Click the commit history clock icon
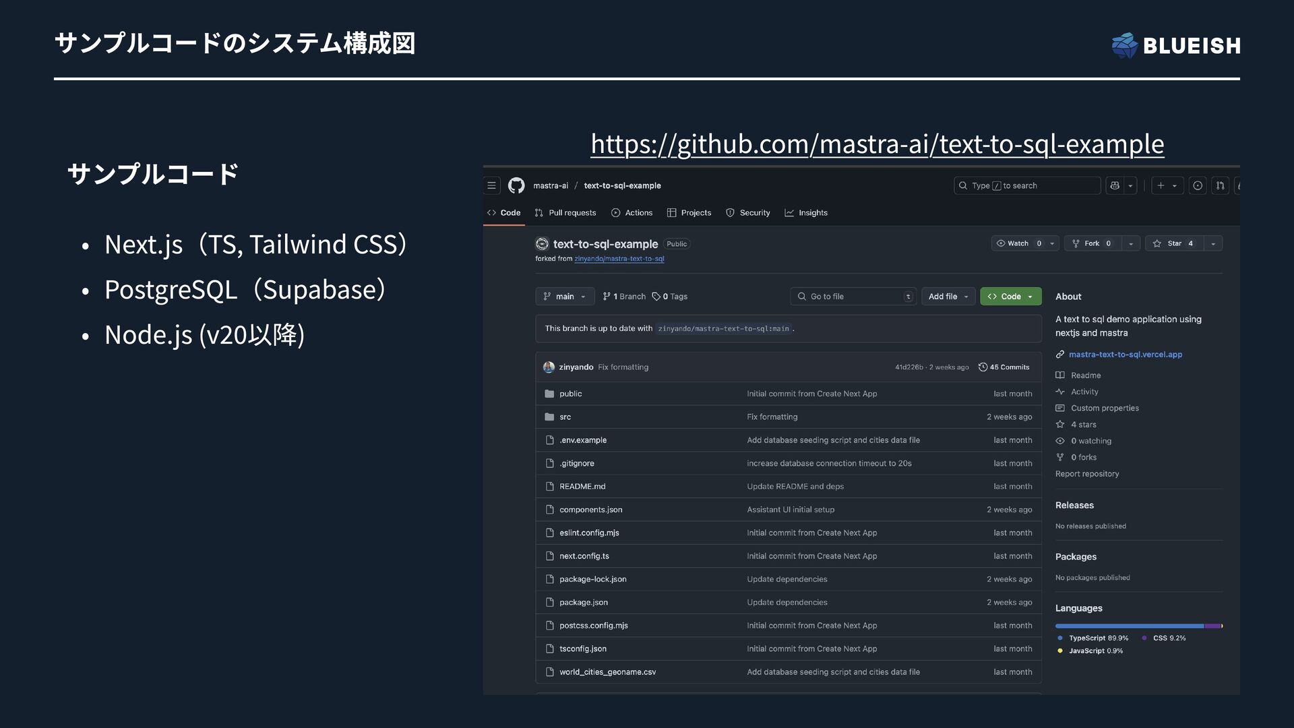This screenshot has height=728, width=1294. click(x=983, y=367)
